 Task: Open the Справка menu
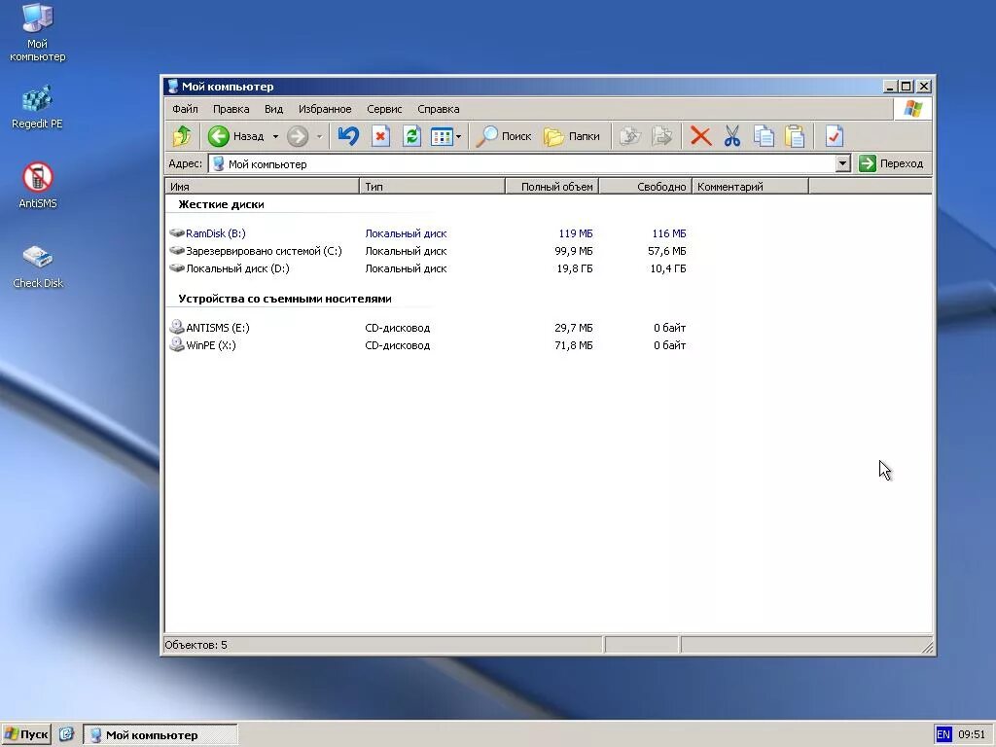[x=439, y=109]
